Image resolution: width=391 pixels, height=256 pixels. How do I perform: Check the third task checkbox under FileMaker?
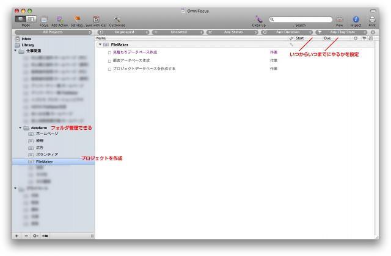tap(109, 69)
